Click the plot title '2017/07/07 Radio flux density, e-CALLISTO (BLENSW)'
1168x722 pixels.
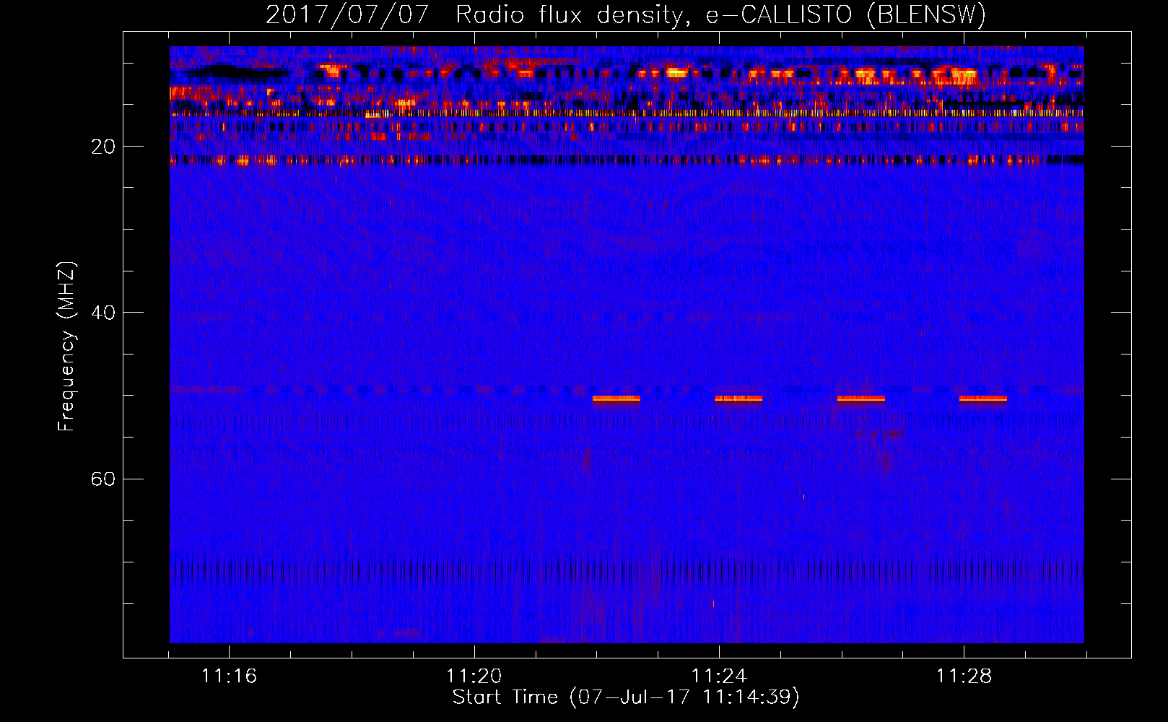tap(626, 14)
